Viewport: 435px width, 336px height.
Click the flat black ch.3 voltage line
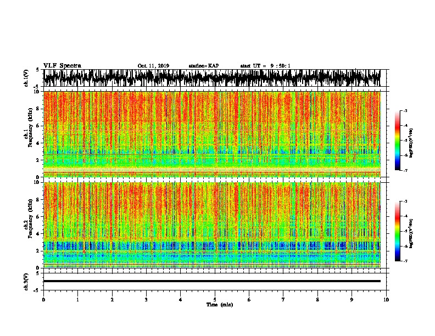[211, 281]
